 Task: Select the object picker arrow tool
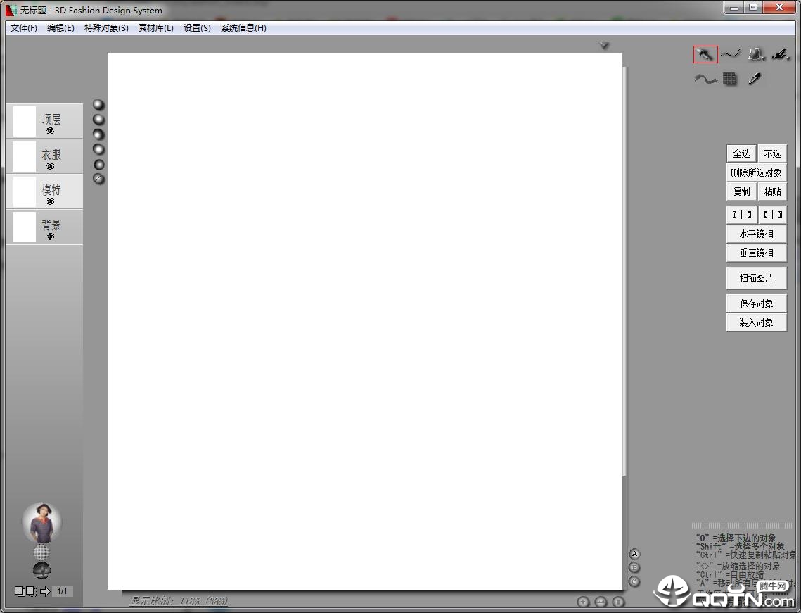click(705, 54)
